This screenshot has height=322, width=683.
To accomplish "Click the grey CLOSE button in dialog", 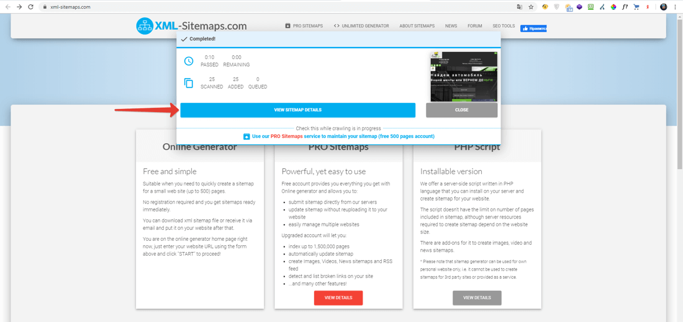I will pos(462,110).
